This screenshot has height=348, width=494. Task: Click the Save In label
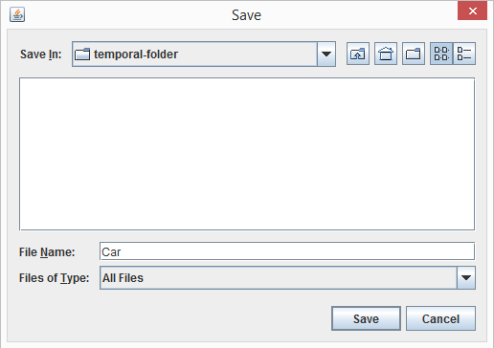[40, 54]
